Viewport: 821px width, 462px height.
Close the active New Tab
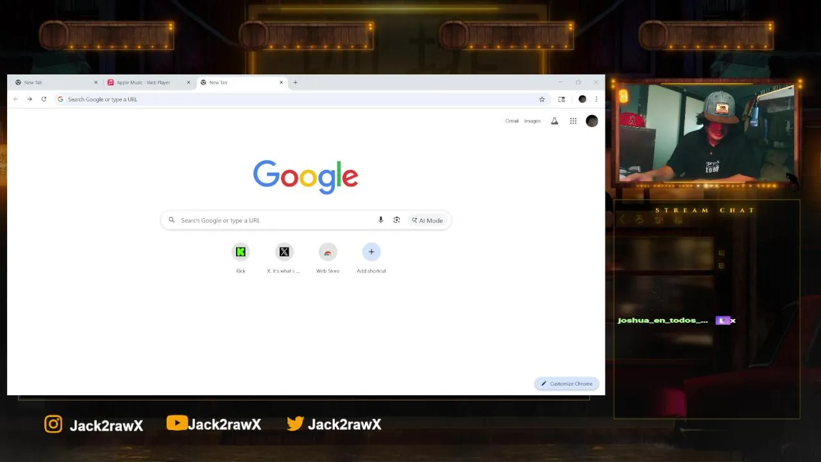(x=281, y=82)
